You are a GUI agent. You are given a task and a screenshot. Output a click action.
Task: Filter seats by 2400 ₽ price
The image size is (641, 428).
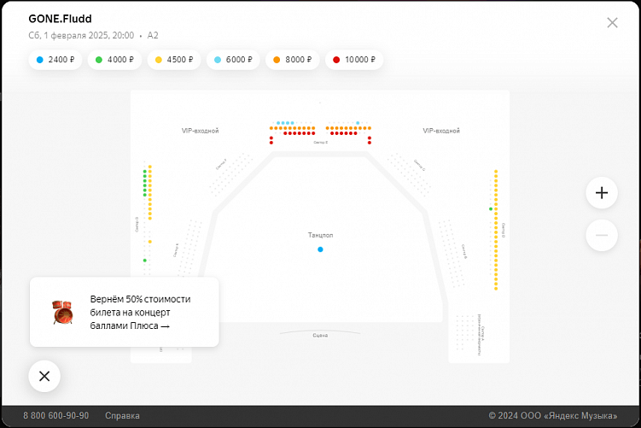55,60
